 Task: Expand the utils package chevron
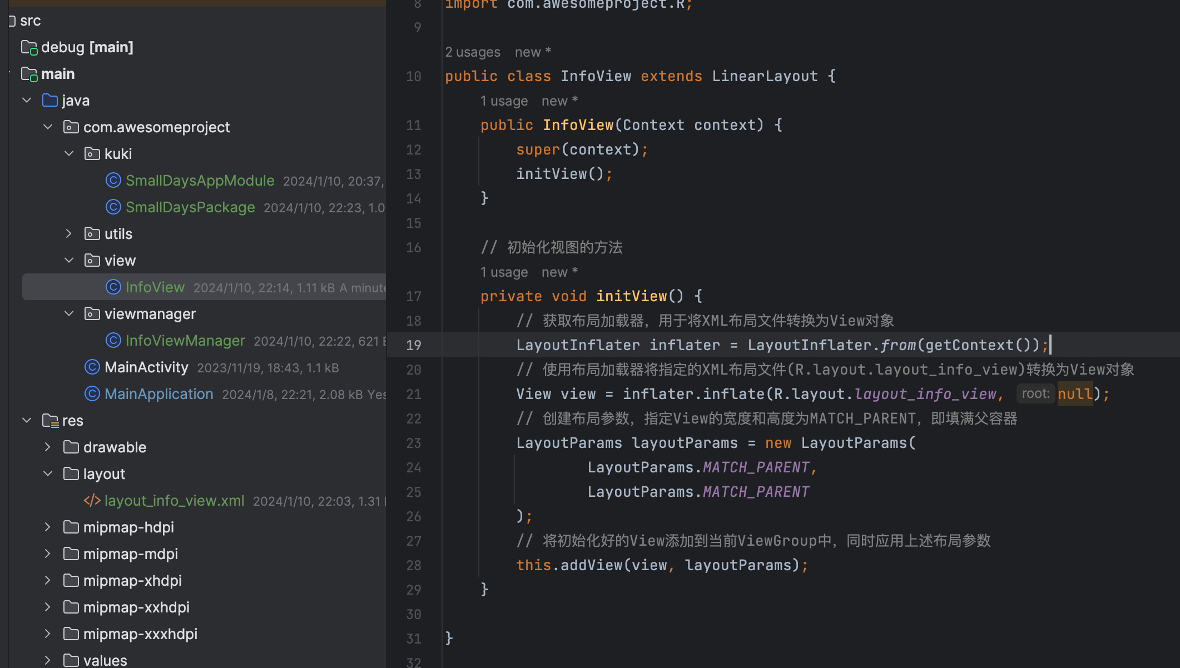click(69, 234)
